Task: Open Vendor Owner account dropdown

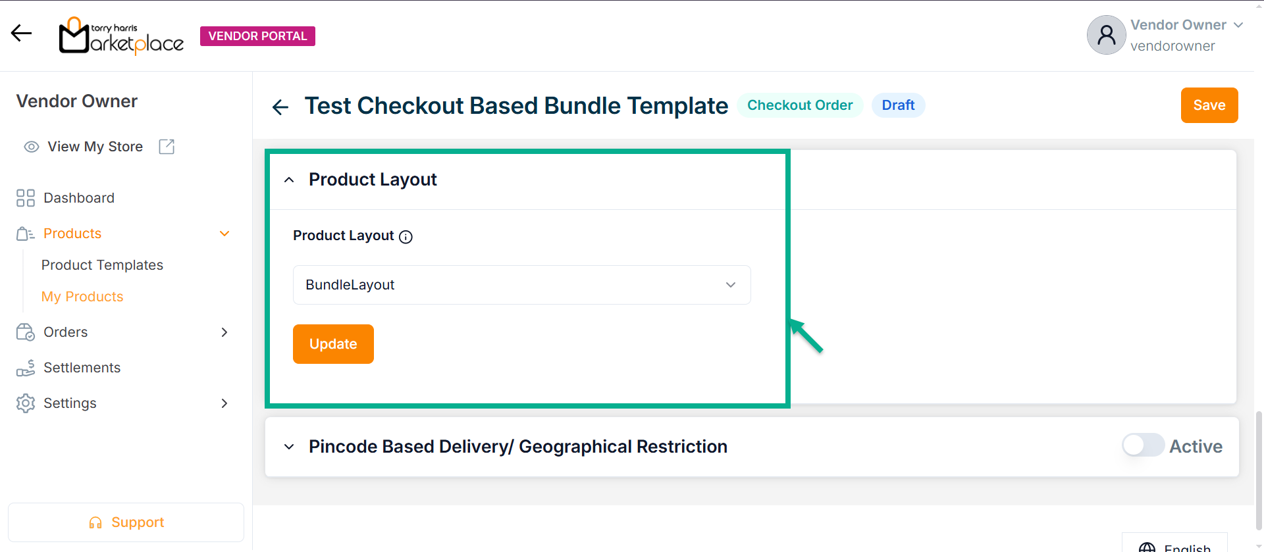Action: pos(1238,25)
